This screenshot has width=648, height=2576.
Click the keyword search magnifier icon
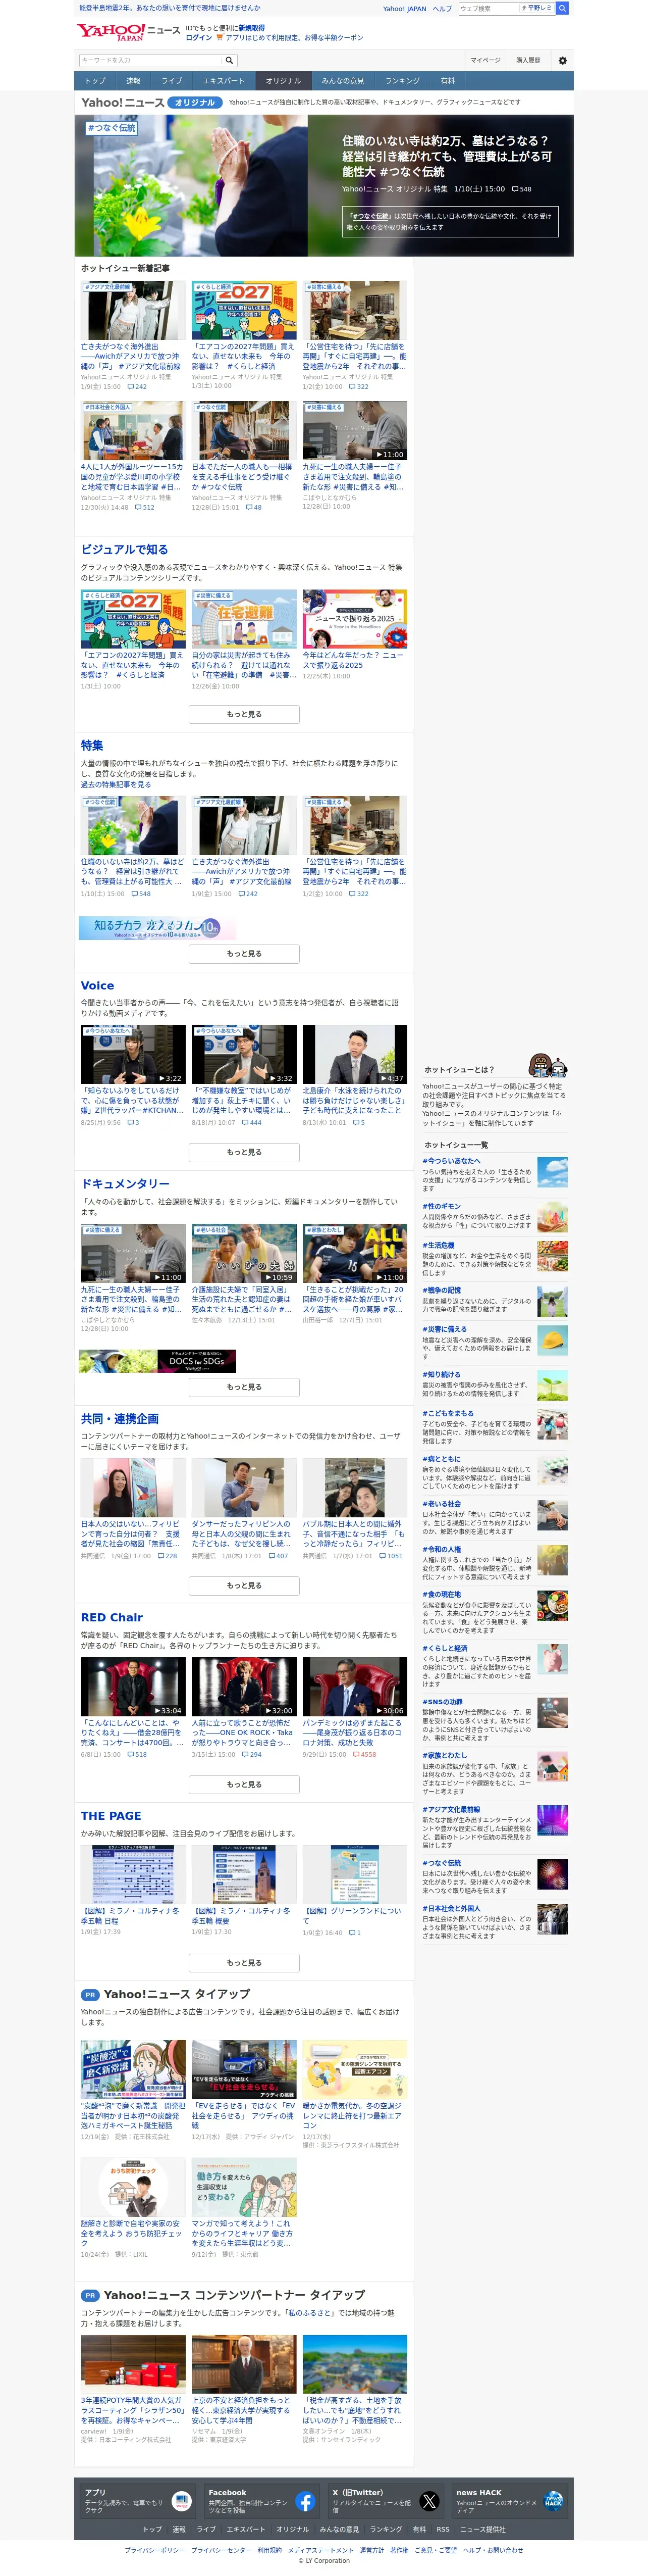tap(229, 60)
